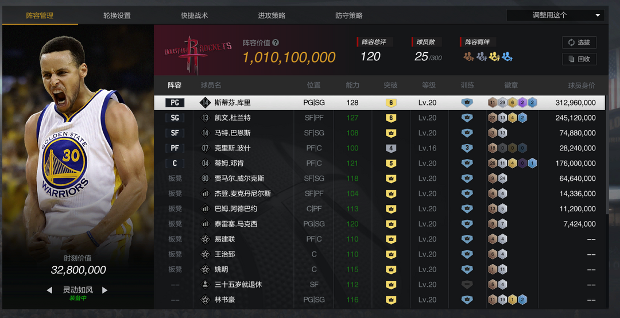Click the left arrow beside 灵动如风
This screenshot has height=318, width=620.
click(49, 290)
